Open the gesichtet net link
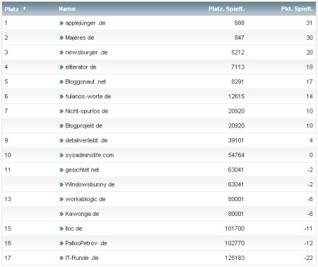This screenshot has width=318, height=267. pyautogui.click(x=82, y=170)
